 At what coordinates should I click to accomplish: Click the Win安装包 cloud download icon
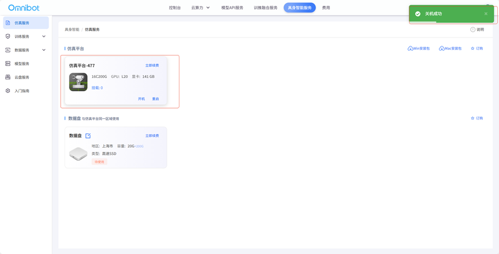click(410, 48)
